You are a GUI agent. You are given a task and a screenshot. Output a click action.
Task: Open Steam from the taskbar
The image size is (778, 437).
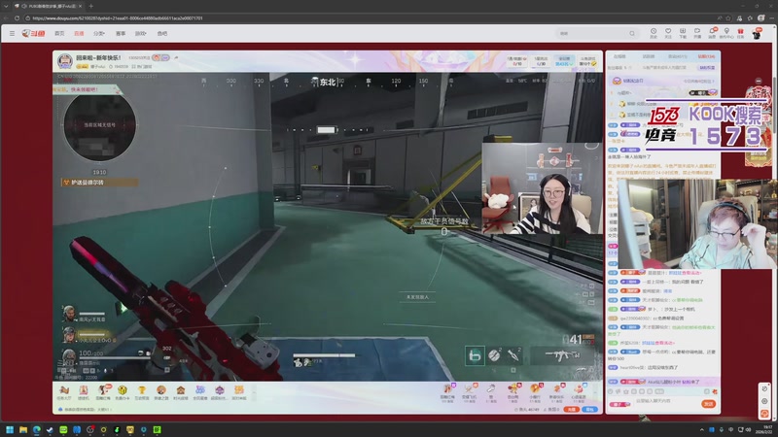pyautogui.click(x=51, y=429)
